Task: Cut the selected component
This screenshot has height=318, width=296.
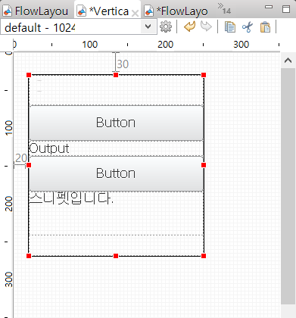Action: 248,27
